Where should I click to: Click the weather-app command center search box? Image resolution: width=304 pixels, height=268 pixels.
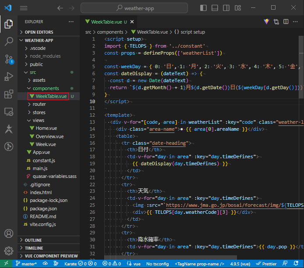(134, 8)
